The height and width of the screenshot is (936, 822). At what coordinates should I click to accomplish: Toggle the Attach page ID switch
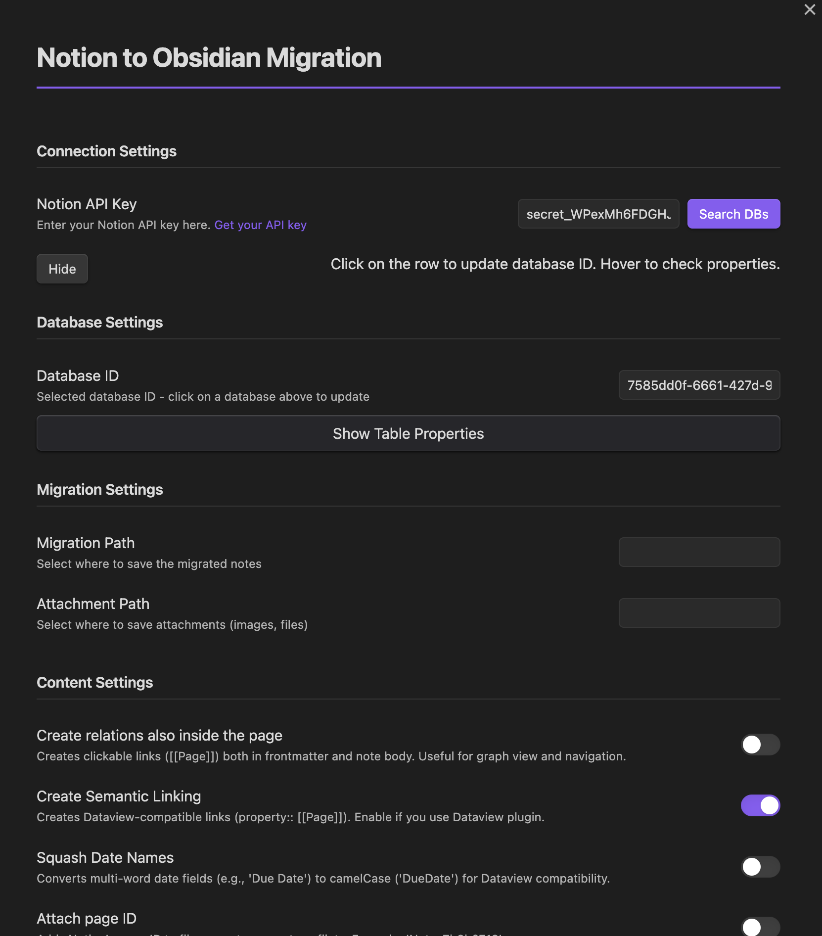click(x=760, y=927)
